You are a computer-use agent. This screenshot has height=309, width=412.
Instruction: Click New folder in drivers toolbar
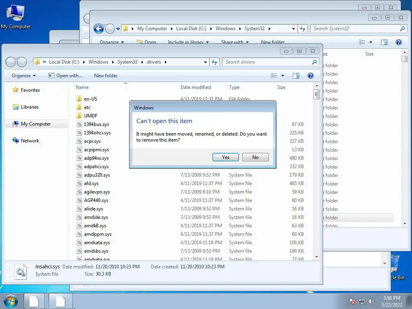(106, 76)
